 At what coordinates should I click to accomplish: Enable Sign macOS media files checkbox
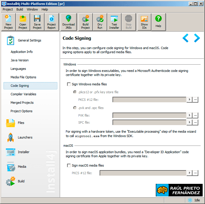tap(69, 165)
